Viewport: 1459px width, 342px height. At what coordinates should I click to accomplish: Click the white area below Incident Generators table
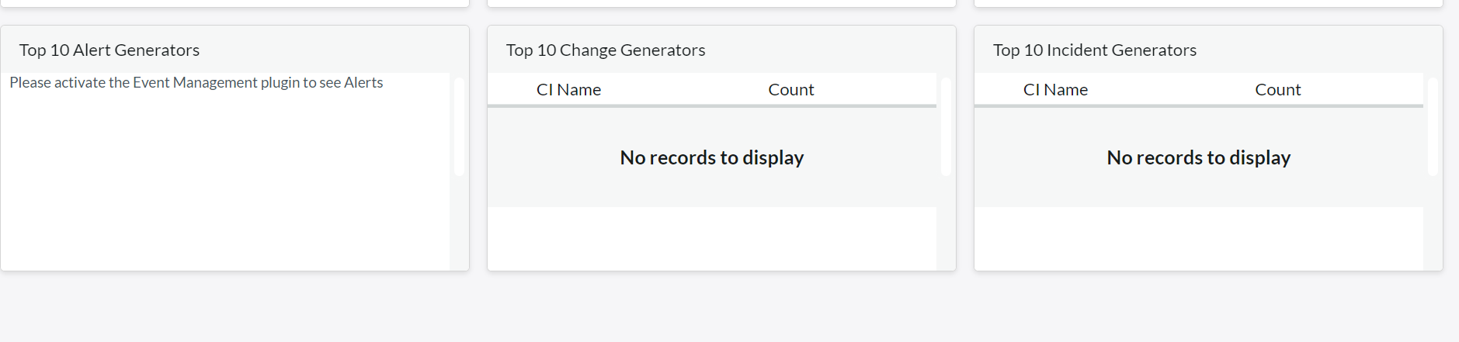[x=1199, y=239]
